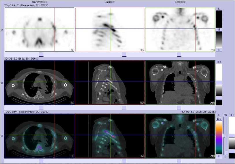Screen dimensions: 235x164
Task: Click the row C lower percent value 0
Action: [219, 156]
